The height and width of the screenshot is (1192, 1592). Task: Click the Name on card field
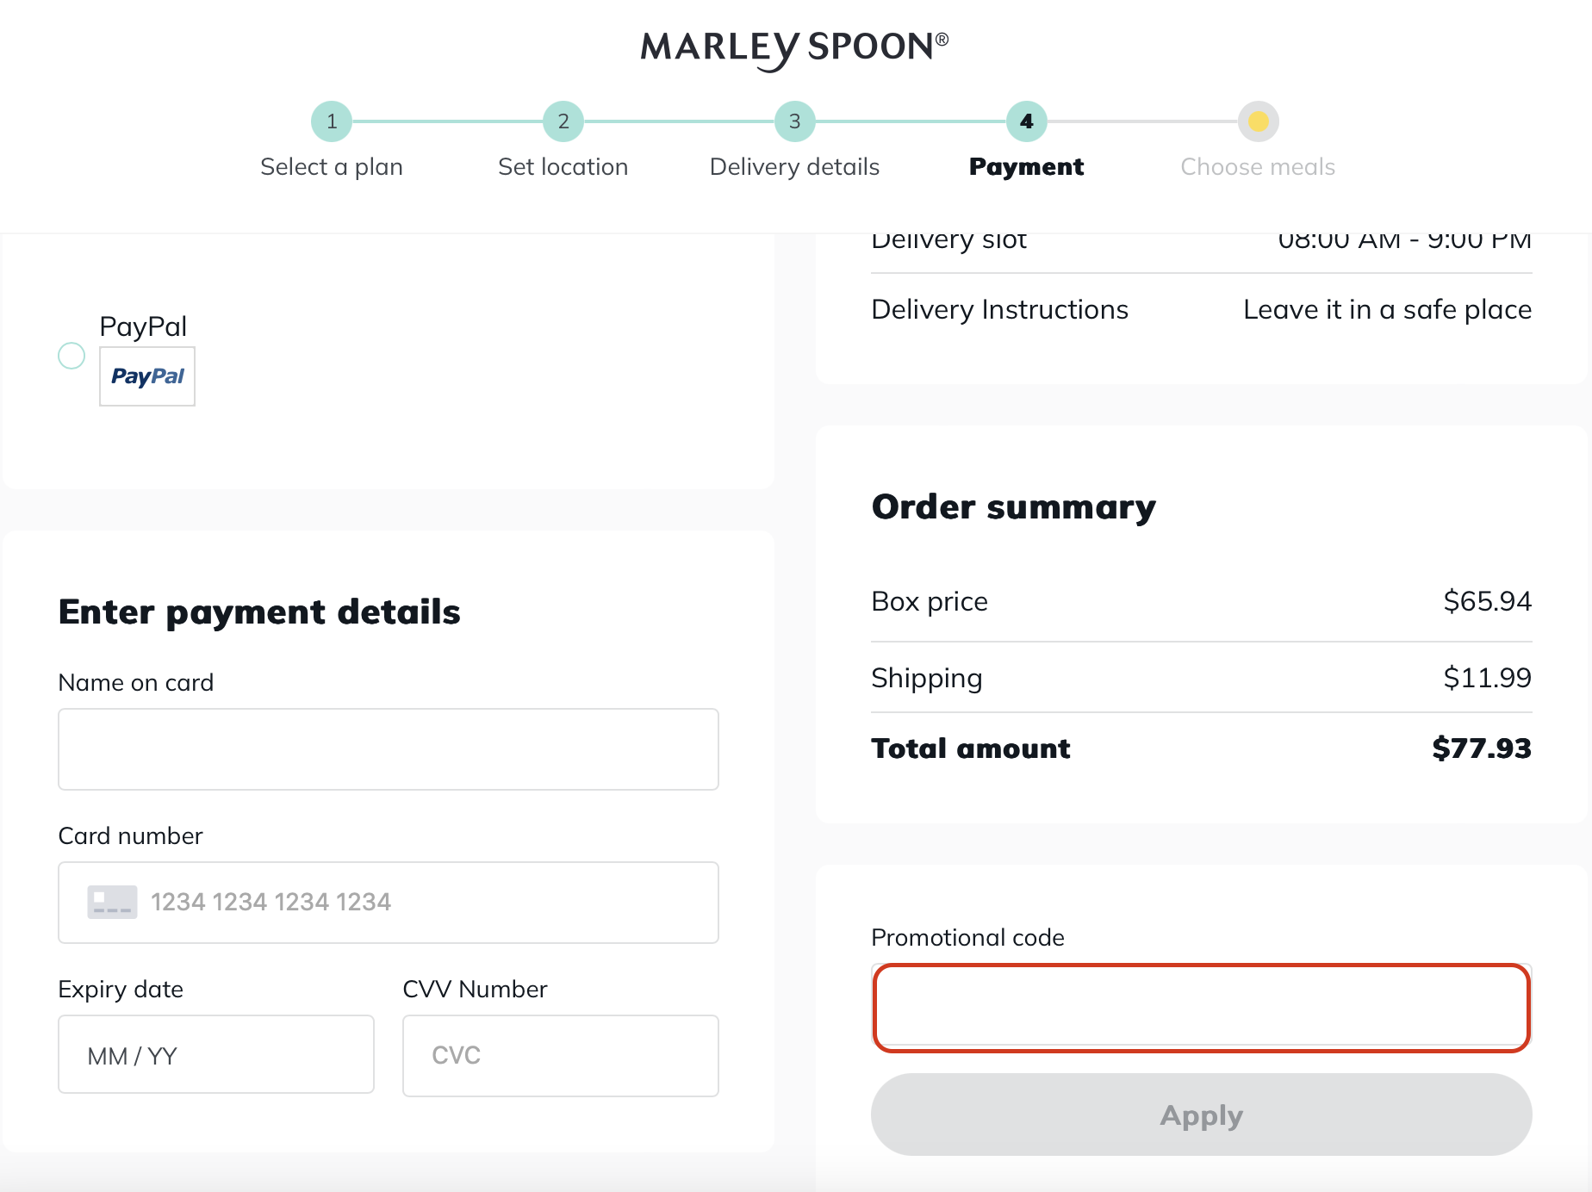point(388,749)
